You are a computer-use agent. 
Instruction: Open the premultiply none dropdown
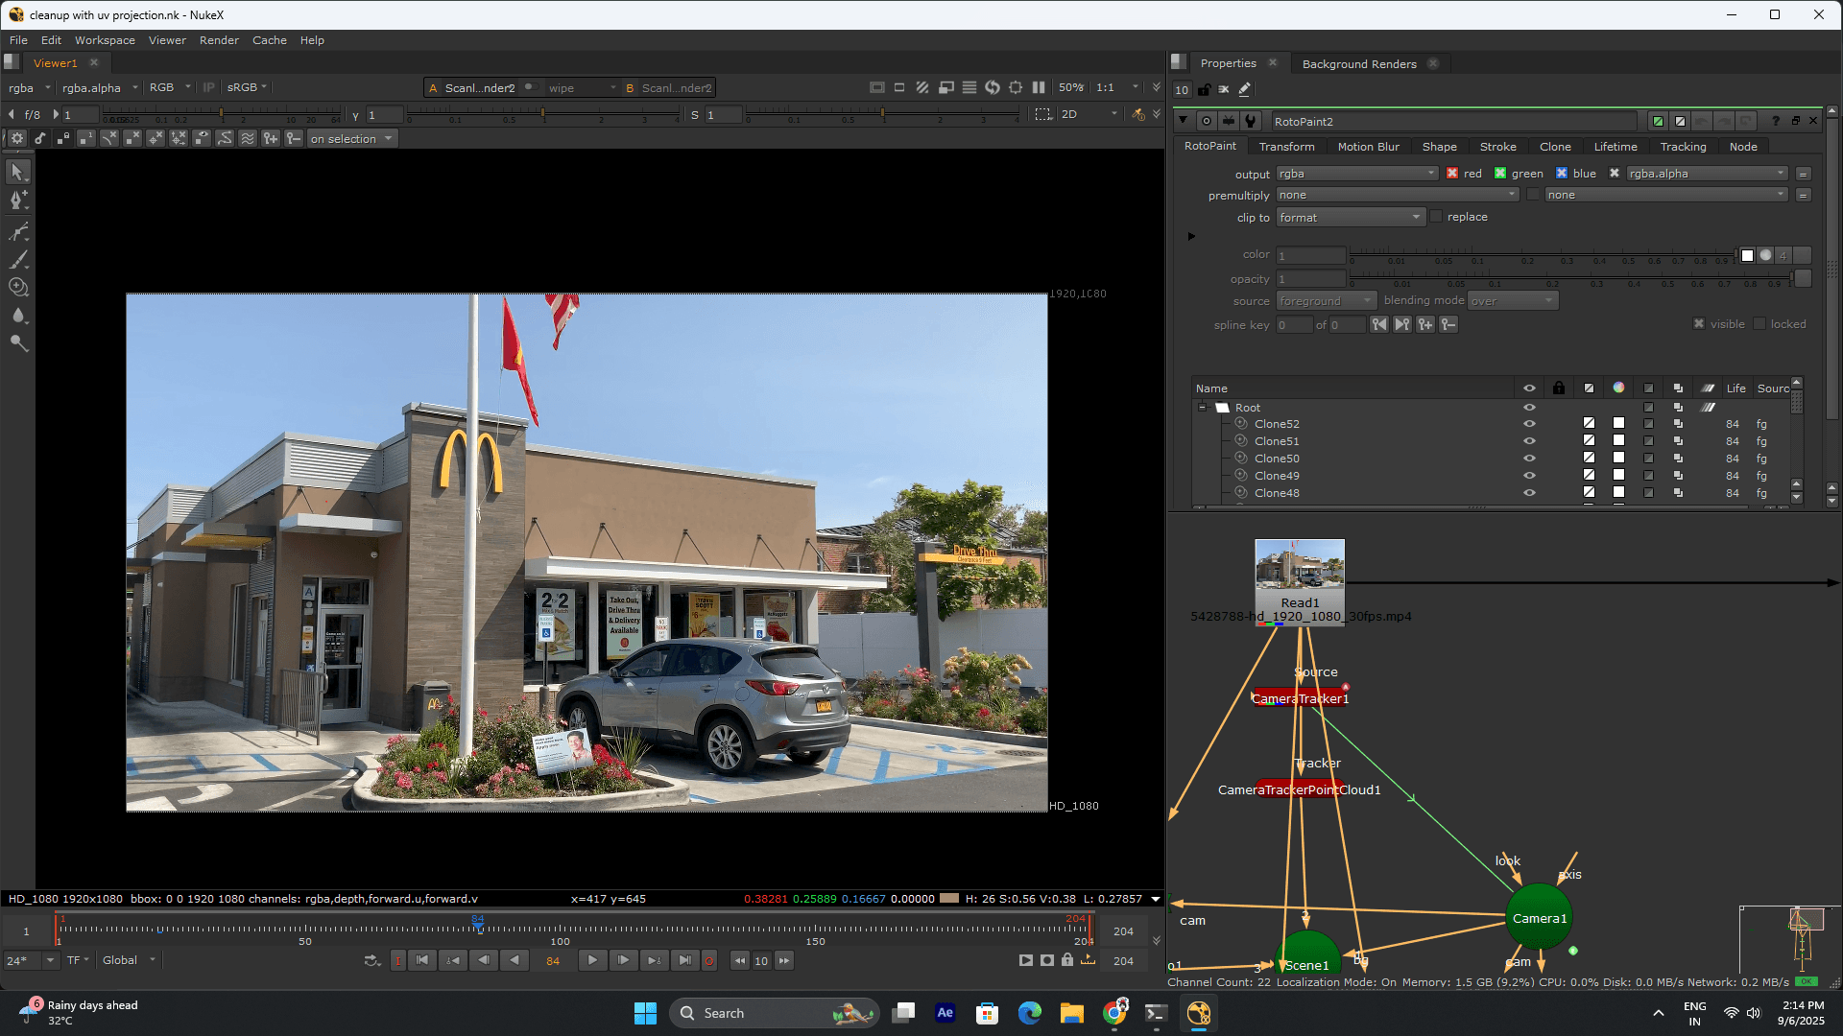pyautogui.click(x=1397, y=195)
